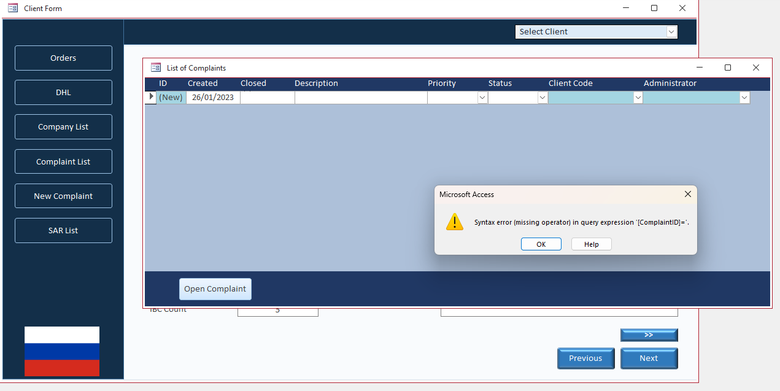Open the Priority dropdown in new row
780x391 pixels.
(x=482, y=98)
